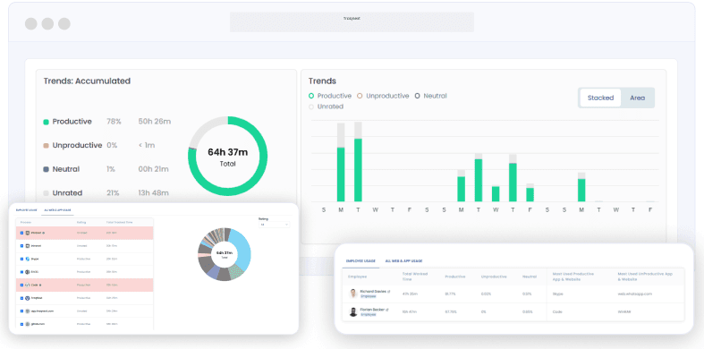Open Richard Davies employee name link
The height and width of the screenshot is (349, 704).
point(373,292)
